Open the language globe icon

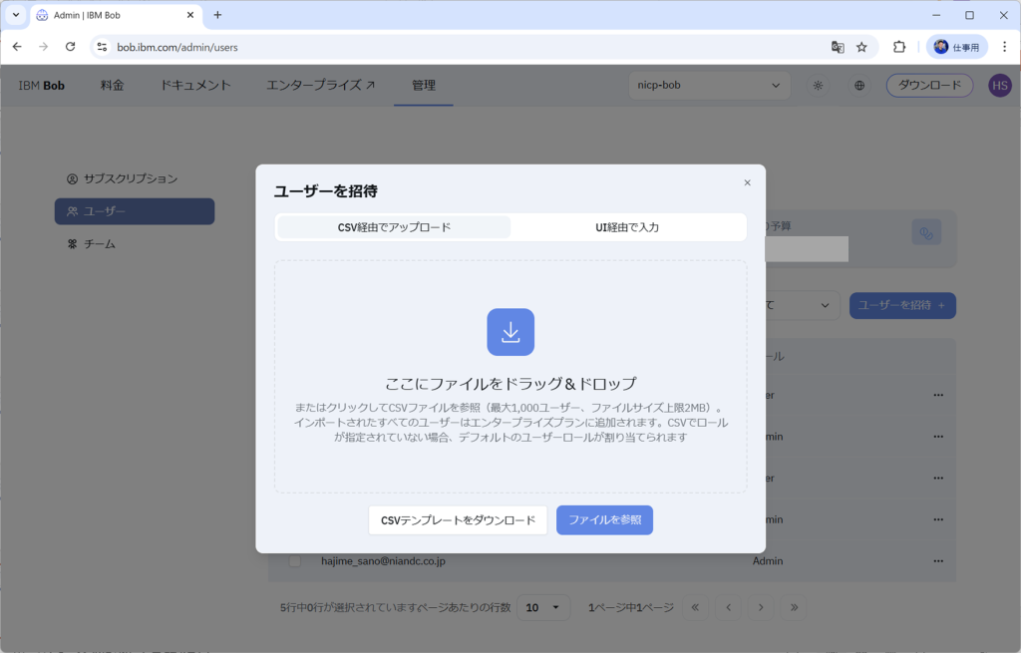[859, 86]
